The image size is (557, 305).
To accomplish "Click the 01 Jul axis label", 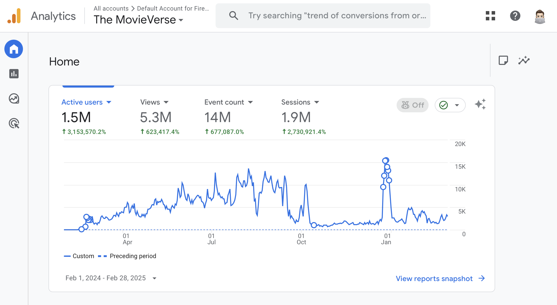I will (x=211, y=239).
